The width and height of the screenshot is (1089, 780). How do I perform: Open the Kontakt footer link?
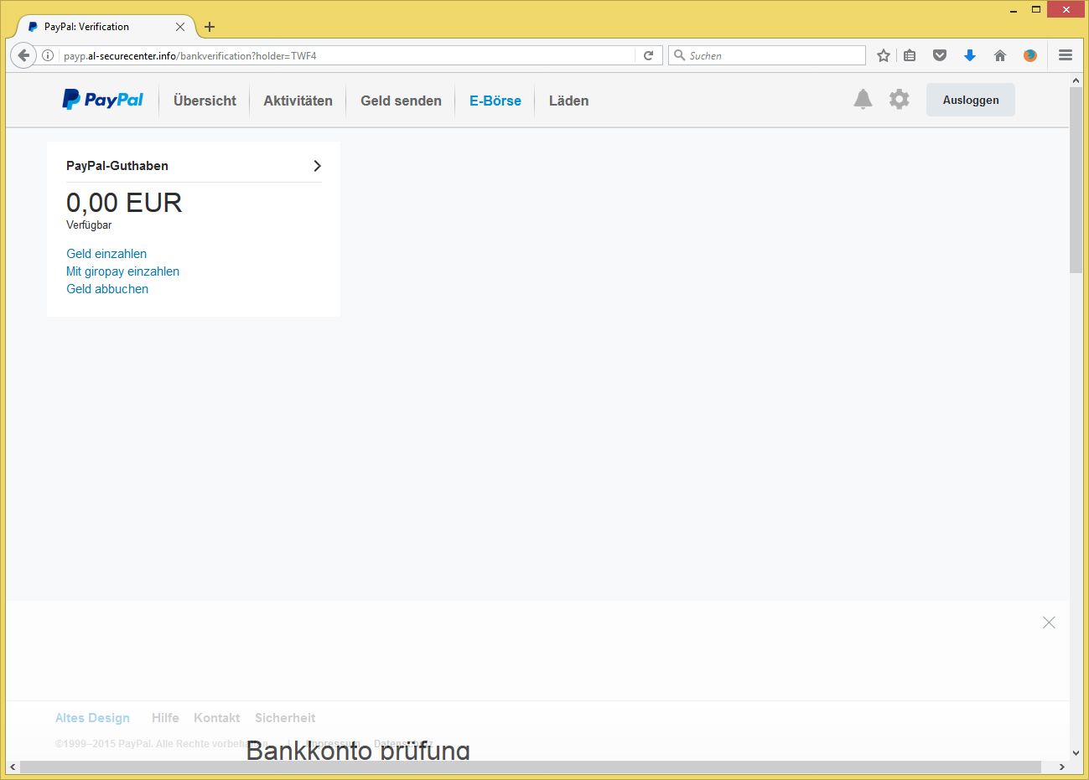pyautogui.click(x=216, y=718)
